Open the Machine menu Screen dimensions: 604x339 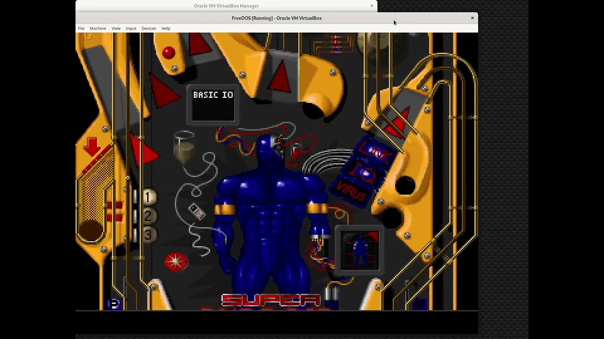coord(98,28)
